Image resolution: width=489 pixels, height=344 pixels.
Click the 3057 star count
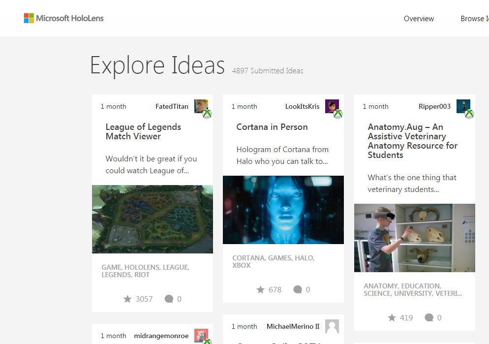tap(144, 299)
